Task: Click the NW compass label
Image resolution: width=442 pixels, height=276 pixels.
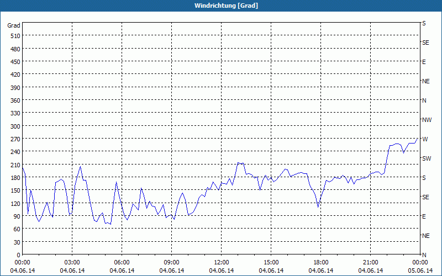Action: [427, 120]
